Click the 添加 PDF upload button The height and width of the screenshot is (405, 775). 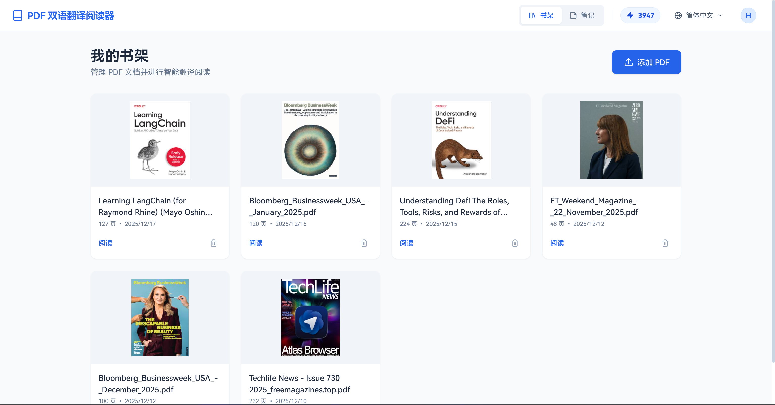click(x=646, y=62)
